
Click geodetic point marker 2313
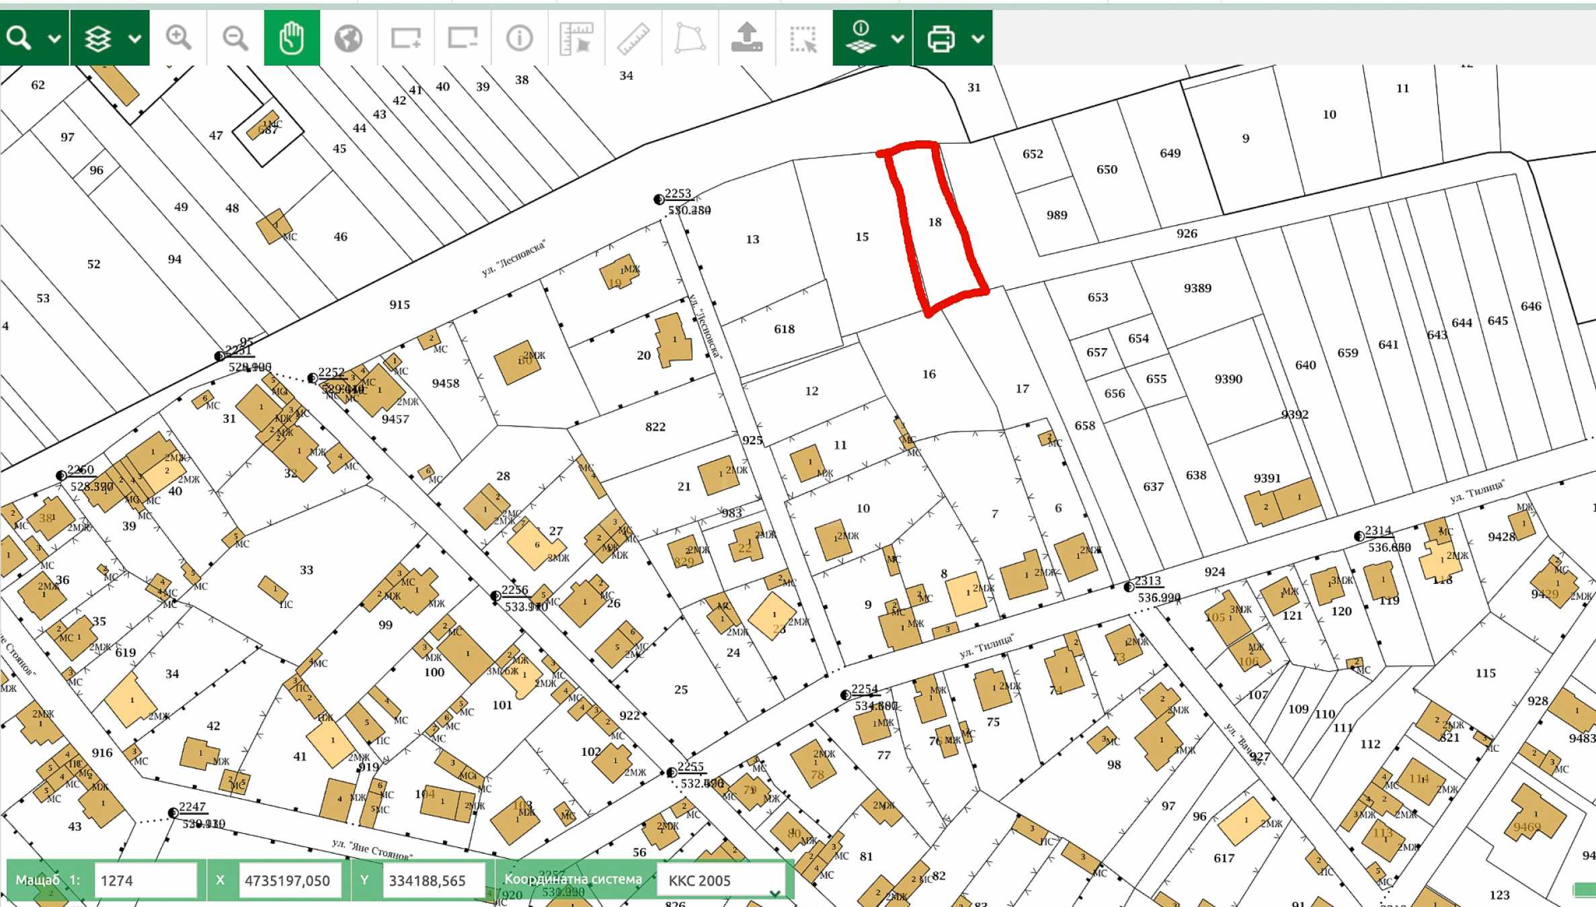(1129, 587)
